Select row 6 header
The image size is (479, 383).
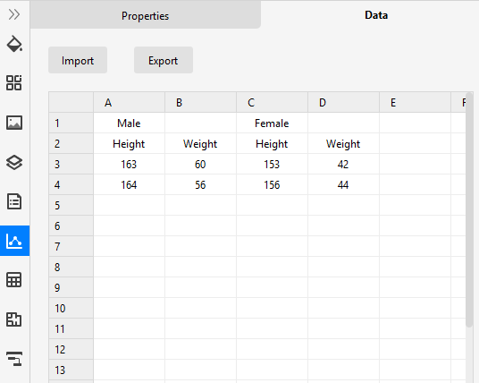(x=71, y=226)
